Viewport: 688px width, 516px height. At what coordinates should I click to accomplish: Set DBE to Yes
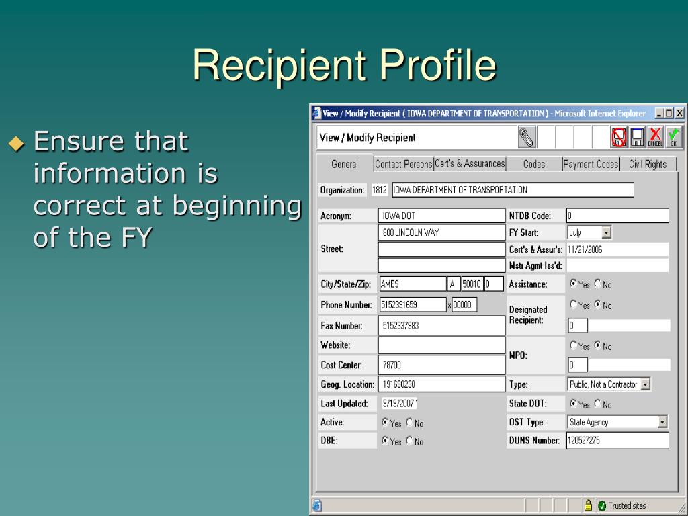click(385, 441)
